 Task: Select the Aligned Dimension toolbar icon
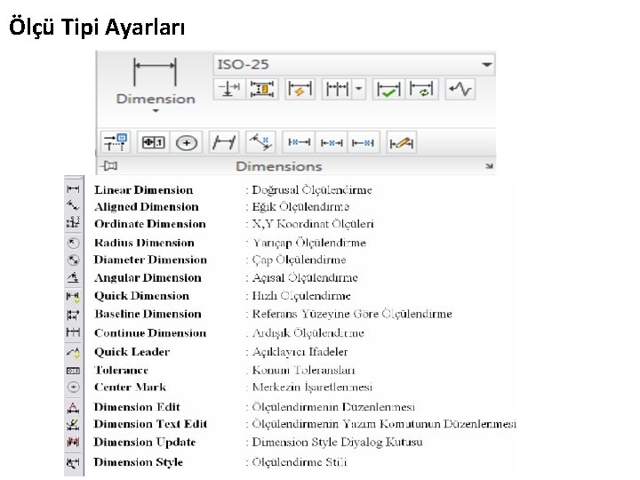73,205
